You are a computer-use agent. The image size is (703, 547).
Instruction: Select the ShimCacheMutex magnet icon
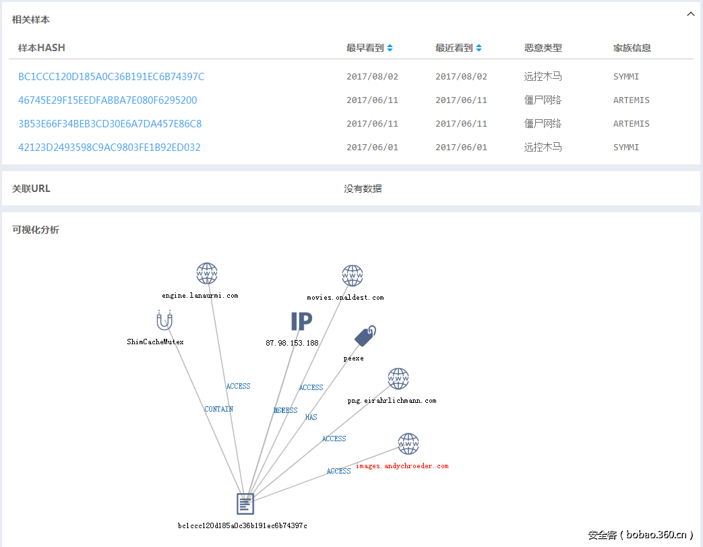click(x=164, y=320)
